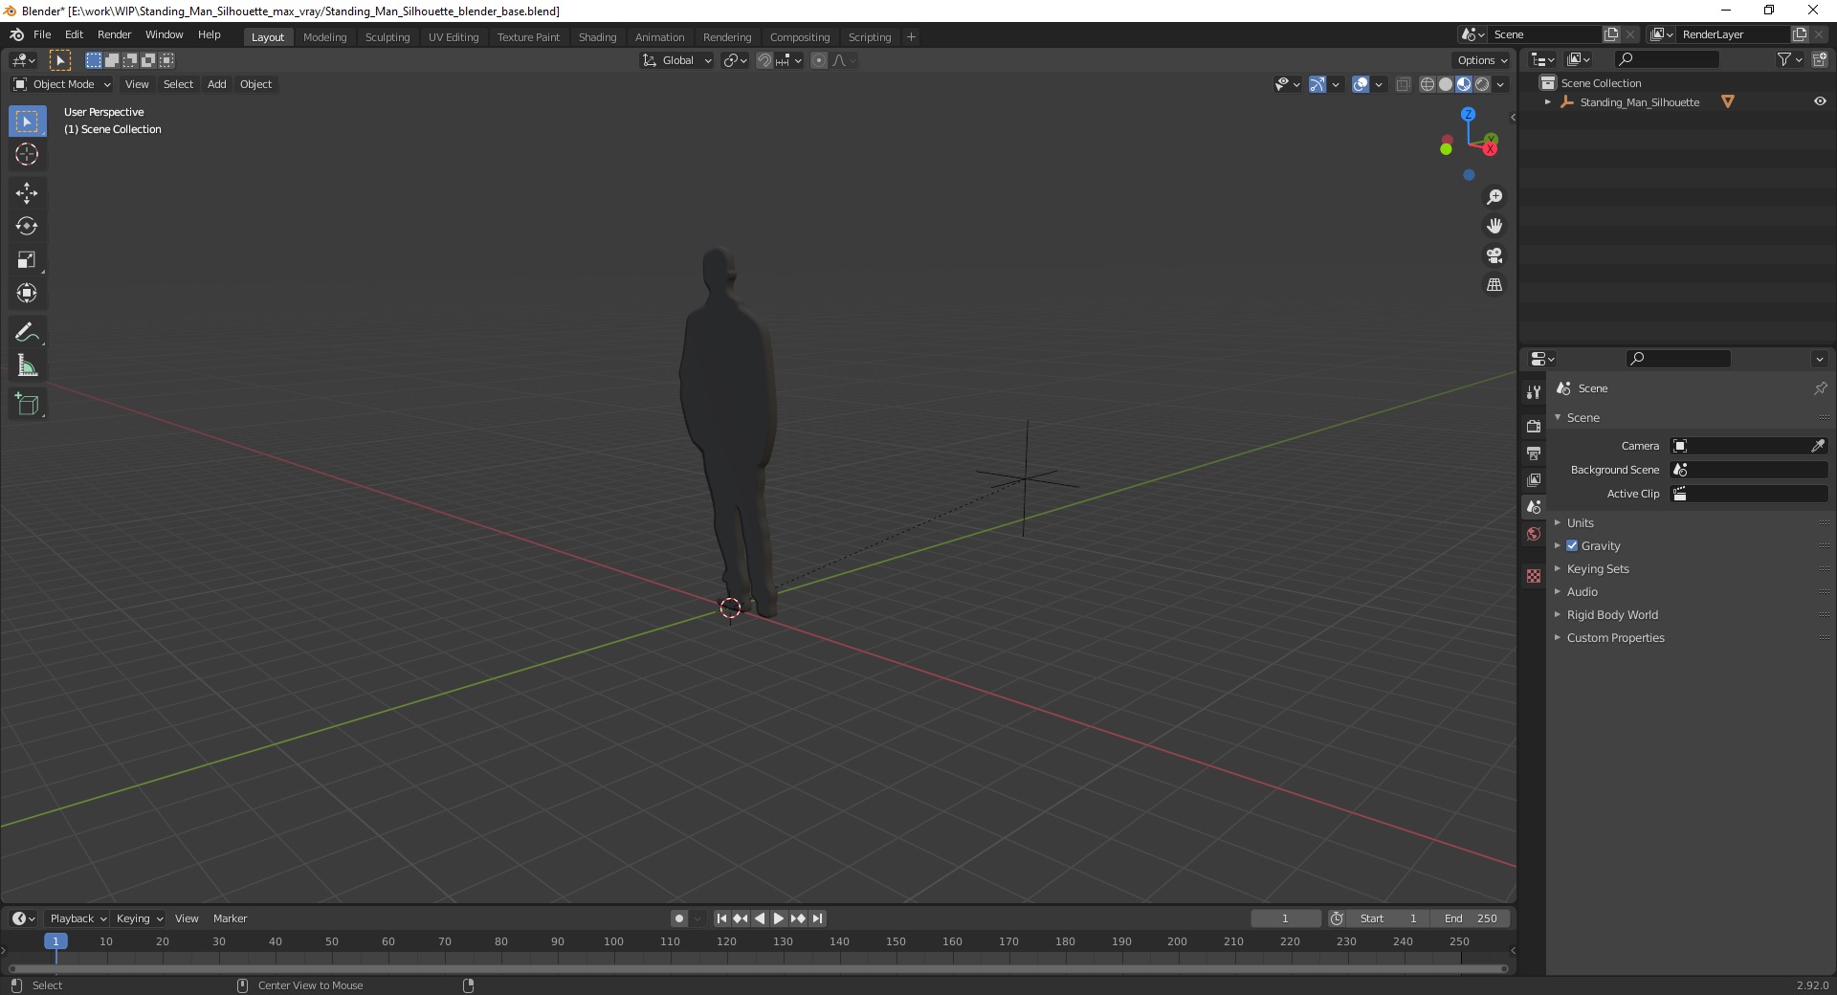Open the Object Mode dropdown
Viewport: 1837px width, 995px height.
click(62, 84)
